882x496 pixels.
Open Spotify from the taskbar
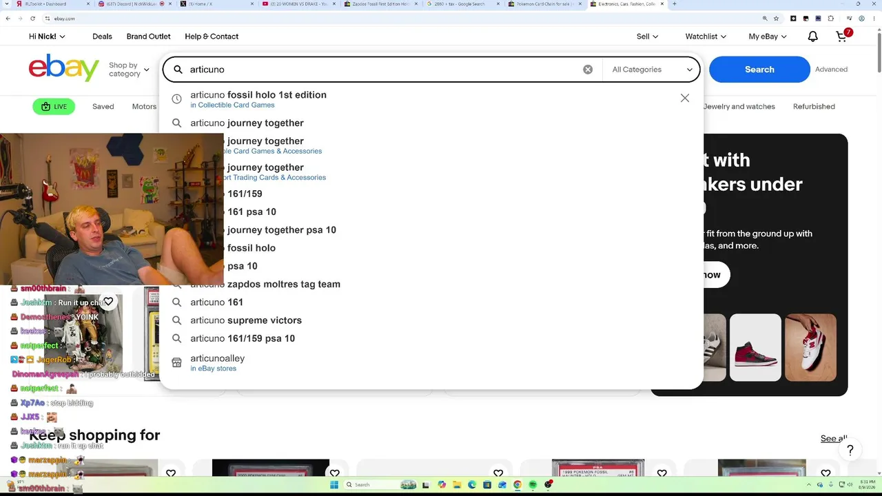[533, 485]
